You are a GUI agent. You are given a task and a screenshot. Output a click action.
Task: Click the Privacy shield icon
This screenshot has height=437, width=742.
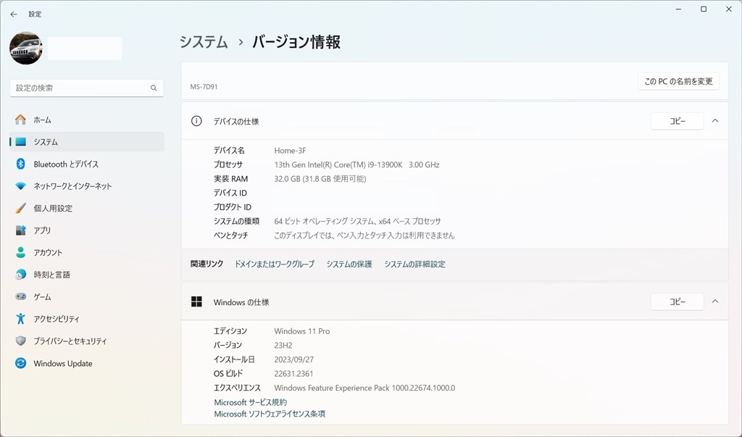[20, 341]
